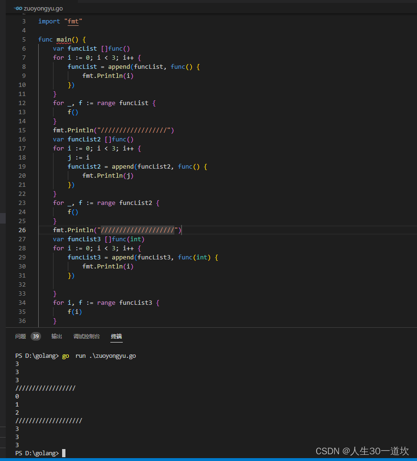417x461 pixels.
Task: Click the 39 problems count badge
Action: click(x=36, y=336)
